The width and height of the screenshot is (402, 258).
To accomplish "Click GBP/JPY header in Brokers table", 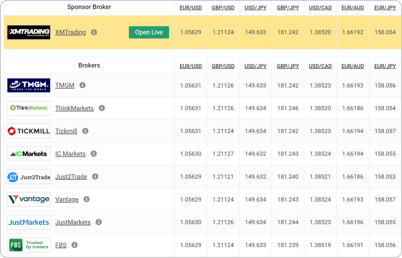I will (288, 66).
